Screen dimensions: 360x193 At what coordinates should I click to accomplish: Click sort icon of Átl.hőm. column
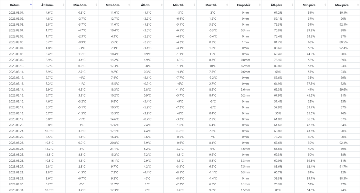tap(64, 5)
